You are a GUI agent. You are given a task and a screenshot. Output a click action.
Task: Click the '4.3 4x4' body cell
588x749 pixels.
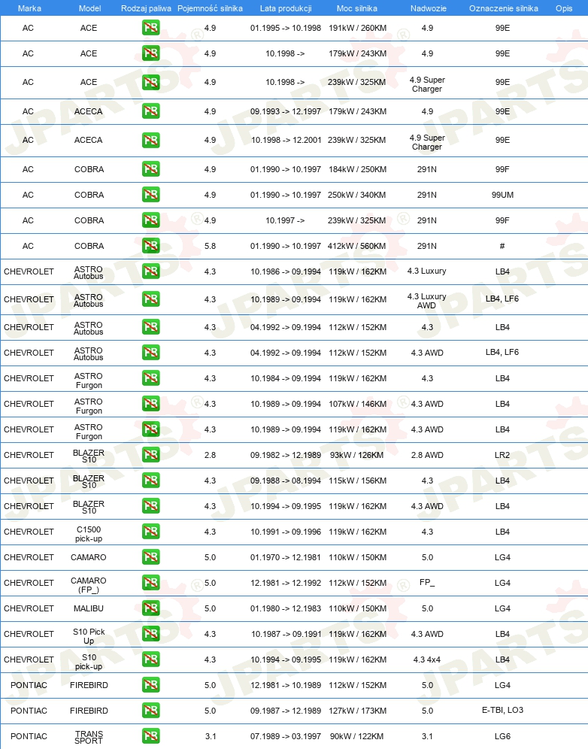(x=427, y=660)
